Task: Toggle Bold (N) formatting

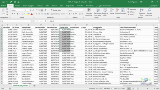Action: [12, 14]
